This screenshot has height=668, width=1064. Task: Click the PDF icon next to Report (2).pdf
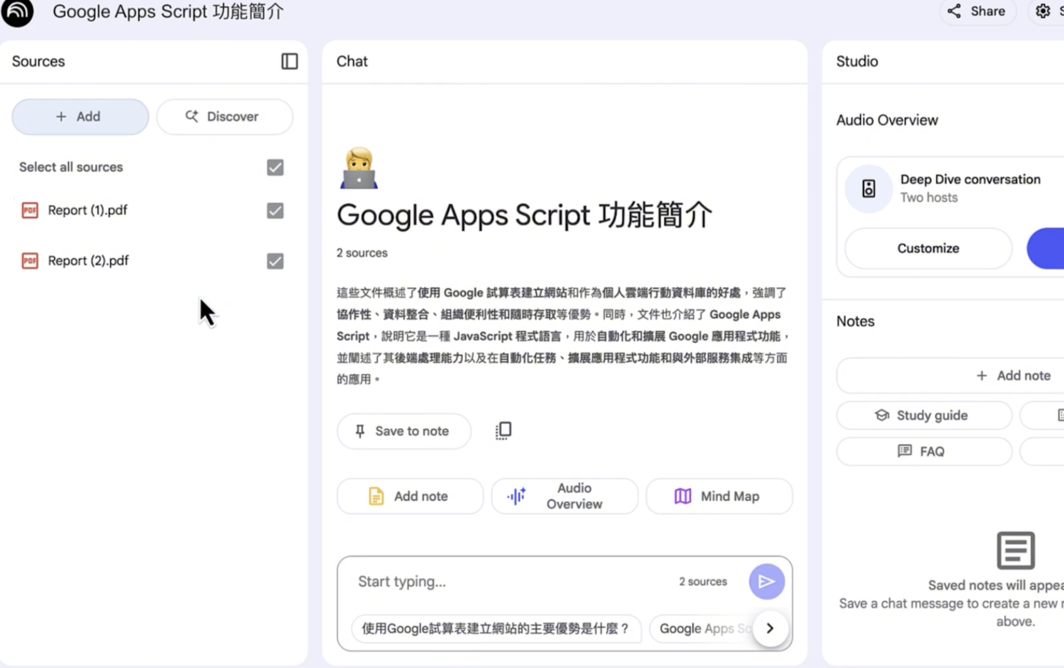coord(30,261)
